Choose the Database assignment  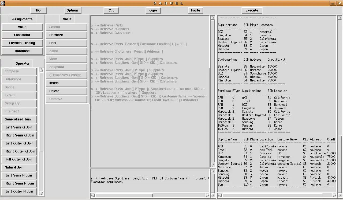[x=22, y=51]
